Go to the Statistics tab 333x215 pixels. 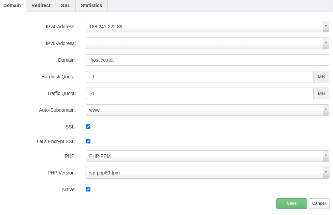91,5
